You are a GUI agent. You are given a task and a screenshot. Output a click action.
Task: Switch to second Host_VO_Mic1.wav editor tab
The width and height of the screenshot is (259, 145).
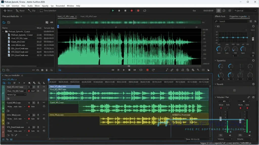[89, 16]
